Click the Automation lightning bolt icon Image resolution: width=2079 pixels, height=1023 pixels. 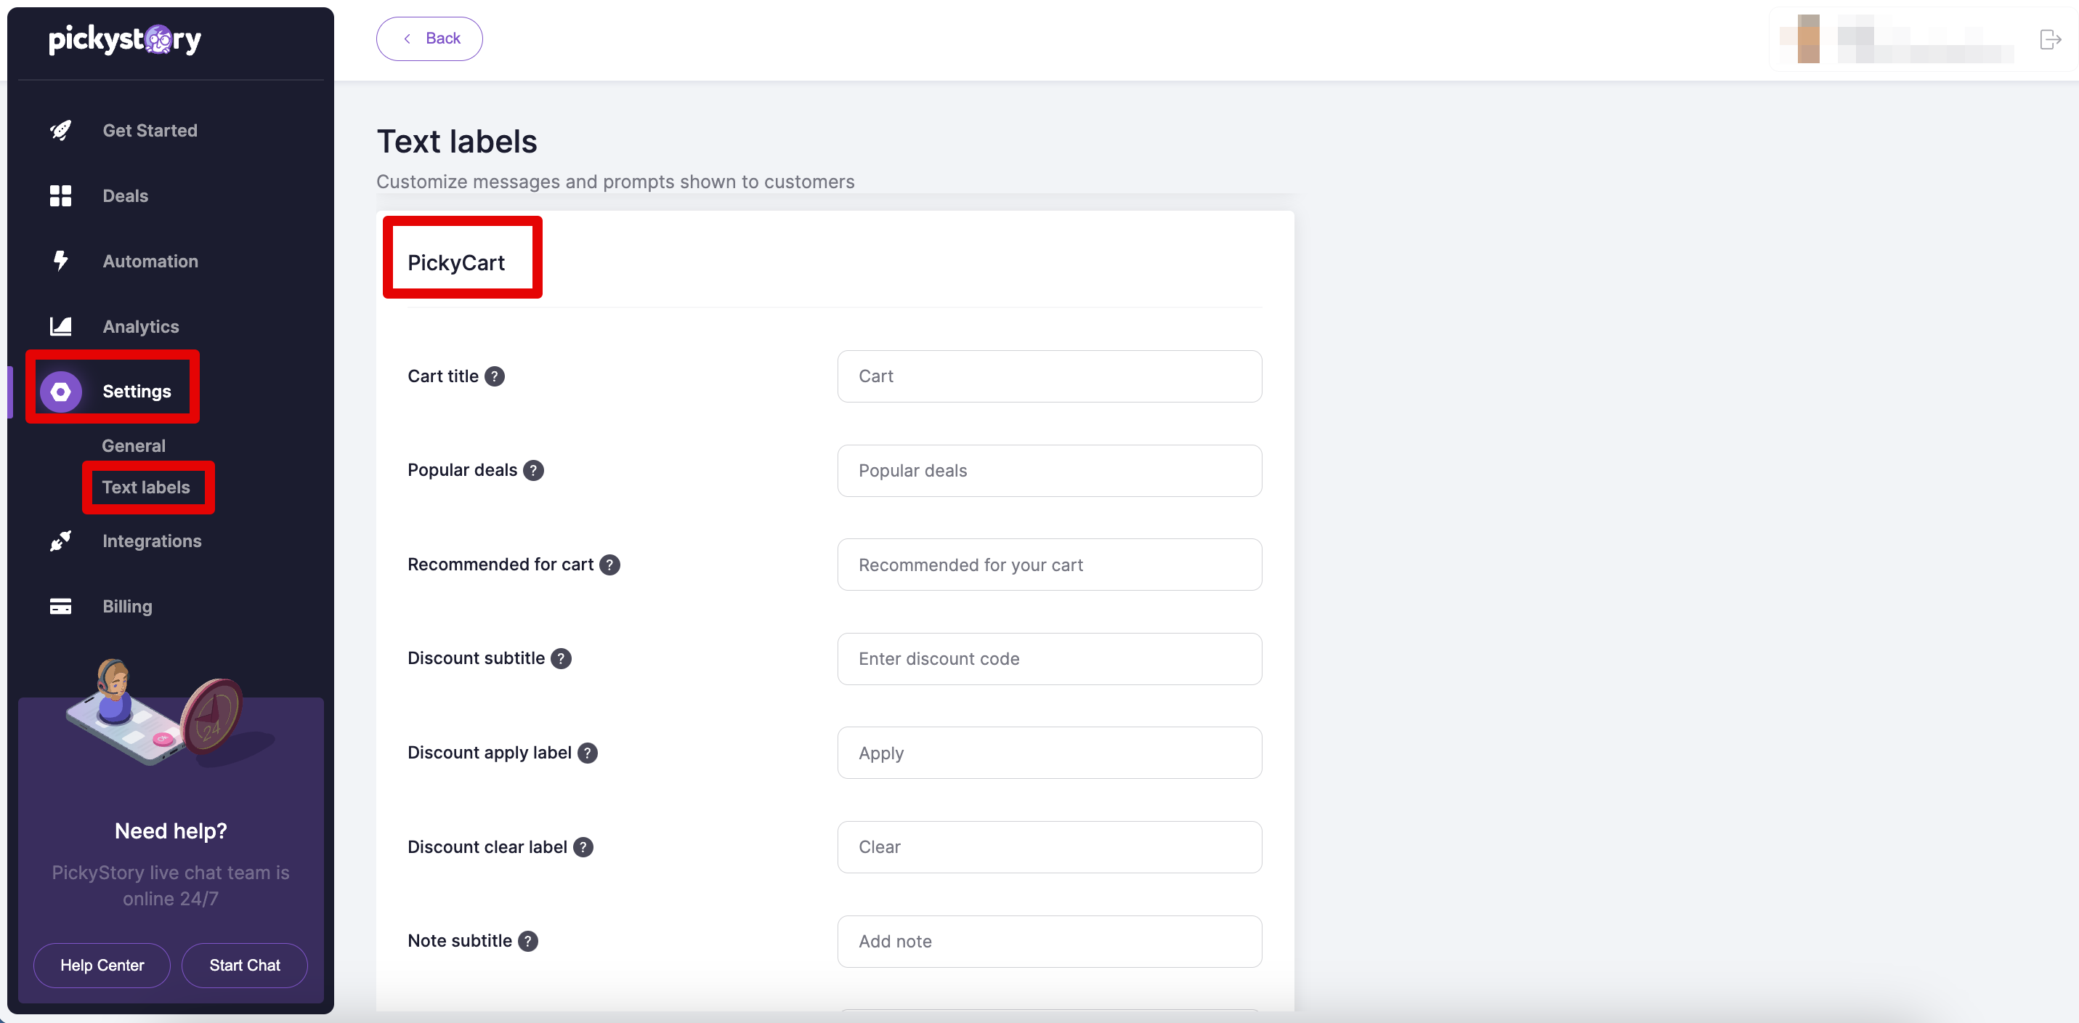click(x=60, y=261)
